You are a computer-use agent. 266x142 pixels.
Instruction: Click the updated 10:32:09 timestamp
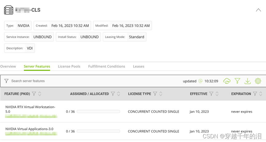pyautogui.click(x=211, y=81)
